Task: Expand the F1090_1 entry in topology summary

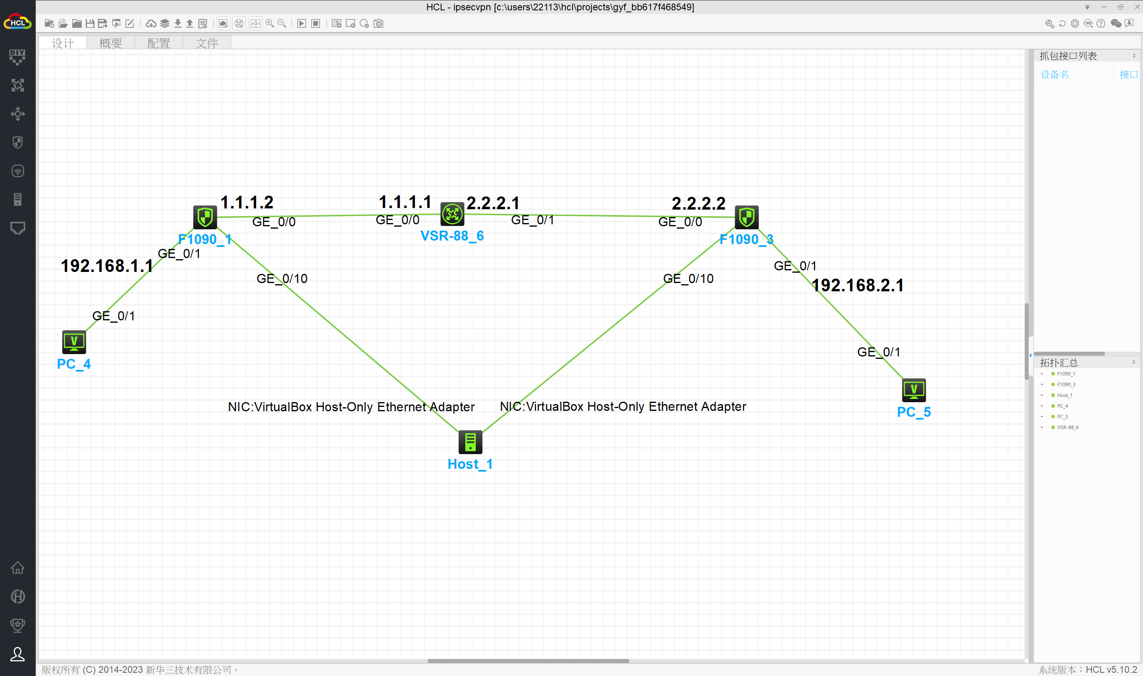Action: (x=1042, y=374)
